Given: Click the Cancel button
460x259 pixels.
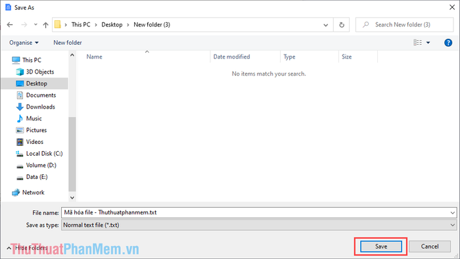Looking at the screenshot, I should click(x=430, y=247).
